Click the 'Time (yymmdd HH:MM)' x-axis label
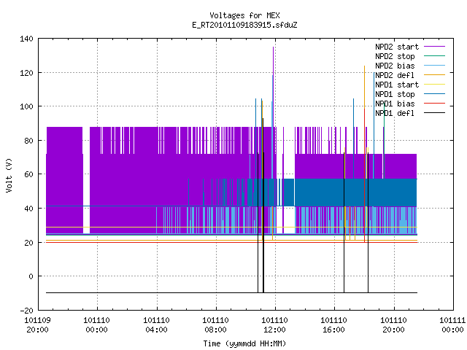467x350 pixels. [x=244, y=343]
